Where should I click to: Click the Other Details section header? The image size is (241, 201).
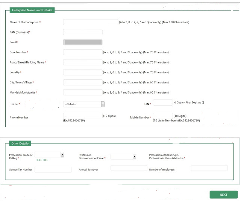(20, 144)
